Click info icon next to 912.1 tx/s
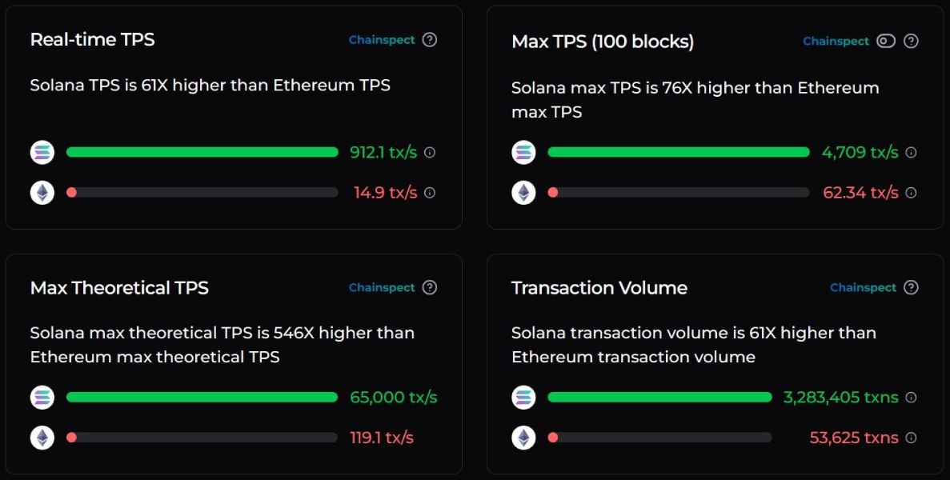950x480 pixels. [x=430, y=152]
